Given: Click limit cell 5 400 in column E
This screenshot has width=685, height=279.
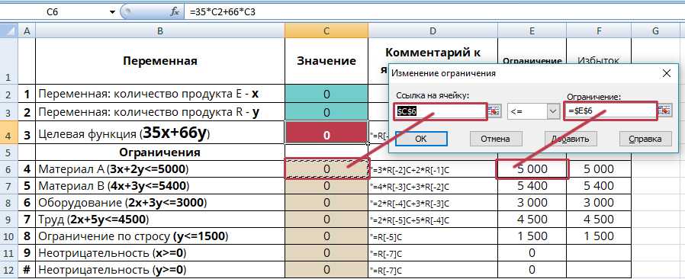Looking at the screenshot, I should pyautogui.click(x=532, y=186).
